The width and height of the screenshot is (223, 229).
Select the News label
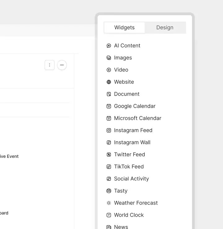click(121, 227)
